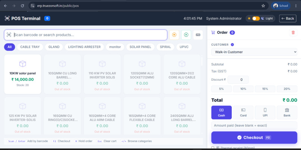The image size is (301, 150).
Task: Select 110 KW PV SOLAR INVERTER SOLIS card
Action: (x=102, y=74)
